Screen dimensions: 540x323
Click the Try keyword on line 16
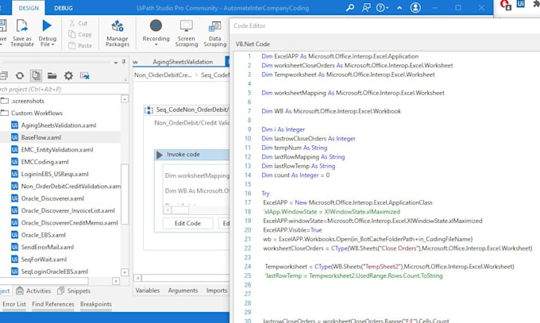[265, 194]
